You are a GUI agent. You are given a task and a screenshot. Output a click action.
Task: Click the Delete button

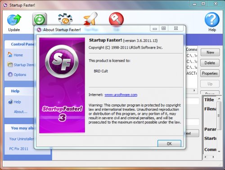pos(210,63)
